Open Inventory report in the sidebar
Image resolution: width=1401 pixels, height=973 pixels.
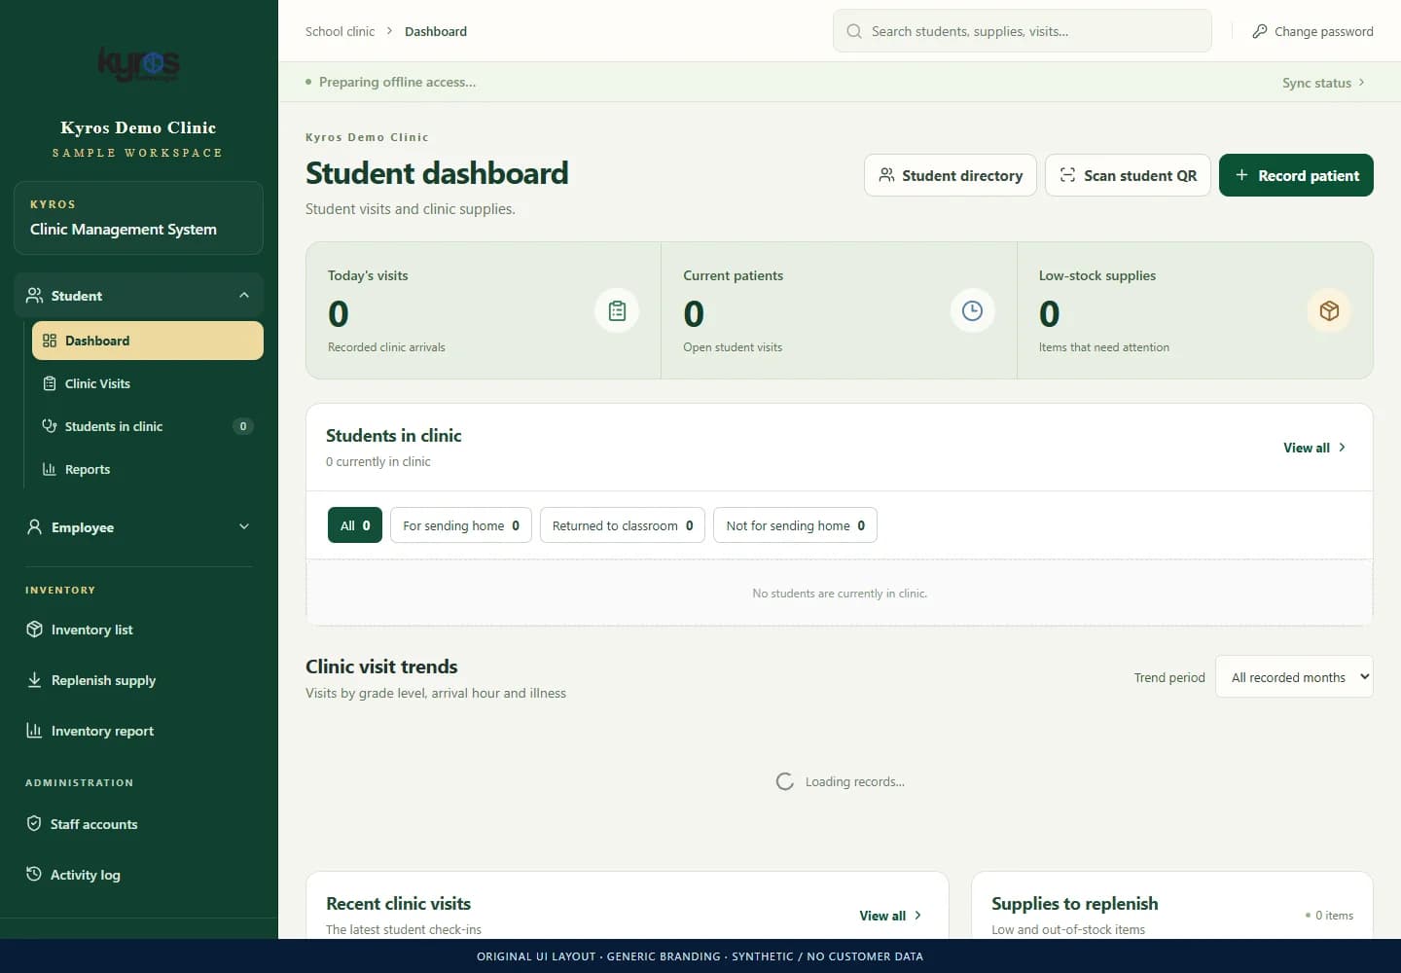point(139,731)
